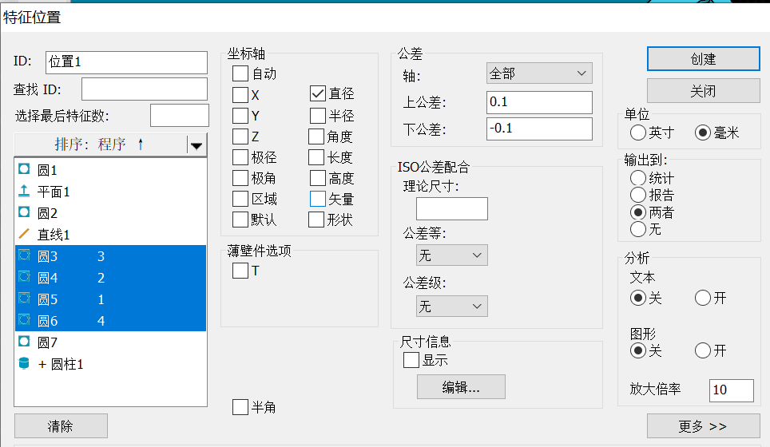The height and width of the screenshot is (447, 770).
Task: Click the 更多 >> button
Action: tap(703, 426)
